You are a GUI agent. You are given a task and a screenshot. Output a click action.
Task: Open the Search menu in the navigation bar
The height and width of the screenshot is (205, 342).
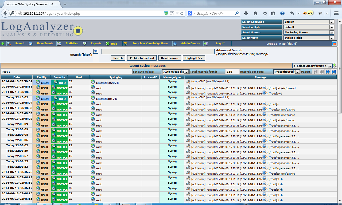pos(20,43)
